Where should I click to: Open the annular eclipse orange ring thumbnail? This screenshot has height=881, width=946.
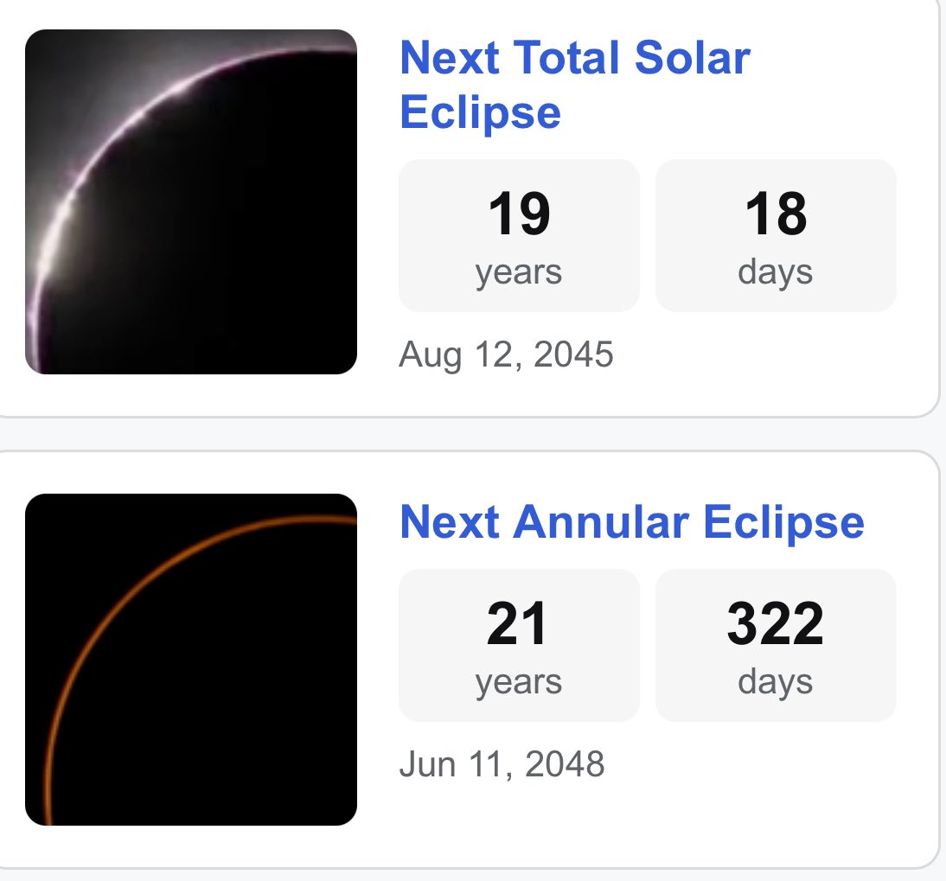(x=190, y=660)
